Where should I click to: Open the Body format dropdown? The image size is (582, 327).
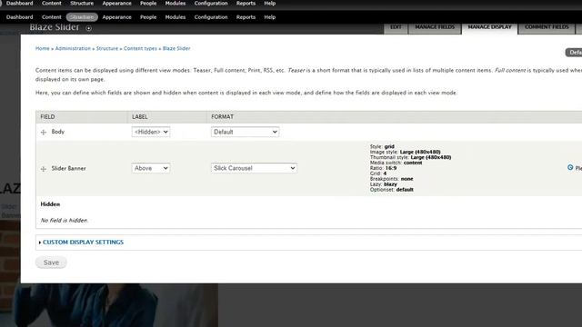point(245,132)
